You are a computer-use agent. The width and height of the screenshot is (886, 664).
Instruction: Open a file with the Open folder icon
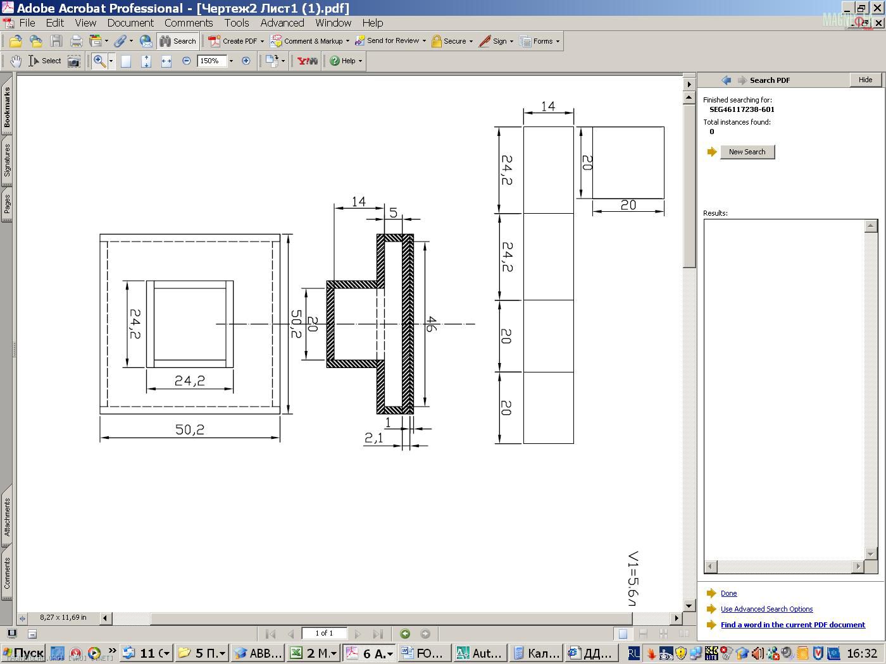click(x=16, y=41)
